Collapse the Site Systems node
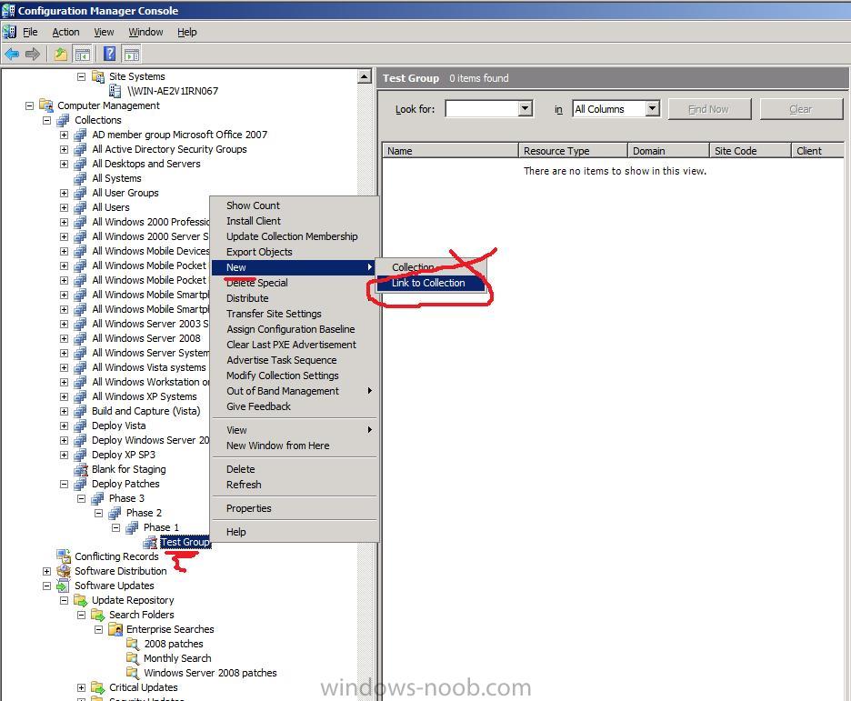 click(82, 76)
